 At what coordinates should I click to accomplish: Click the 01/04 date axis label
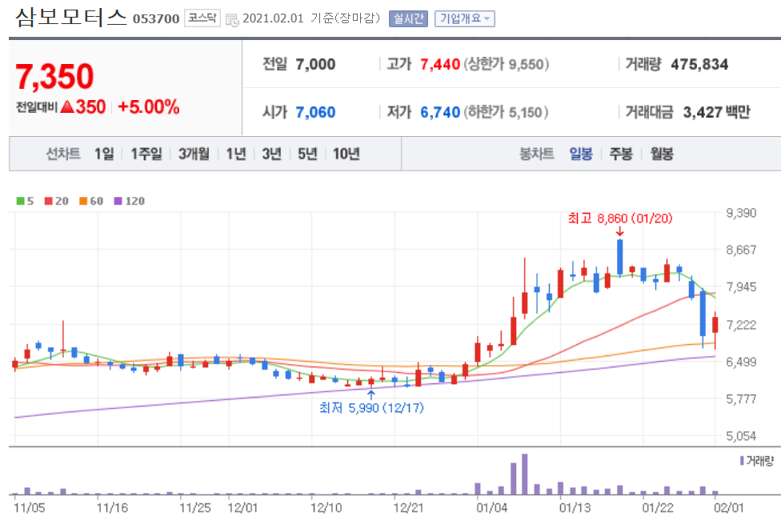pyautogui.click(x=491, y=508)
